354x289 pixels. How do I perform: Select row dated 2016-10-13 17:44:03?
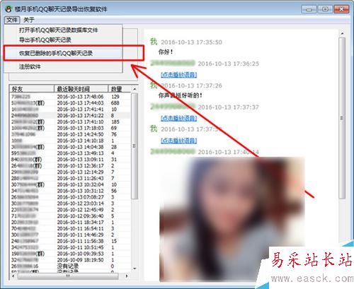pos(70,103)
